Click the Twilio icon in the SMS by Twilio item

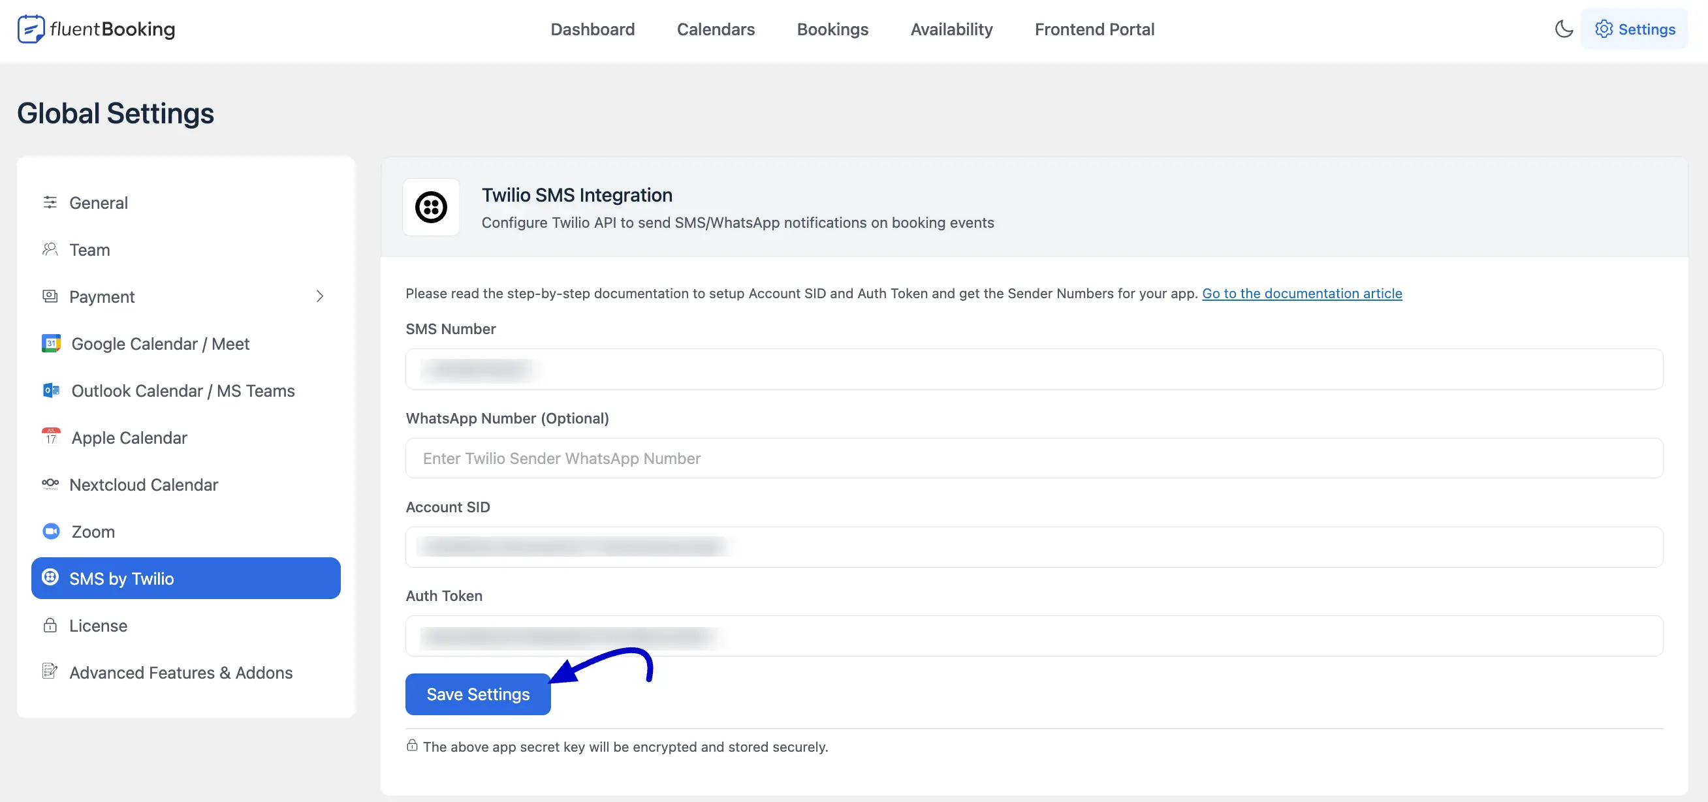pos(50,577)
